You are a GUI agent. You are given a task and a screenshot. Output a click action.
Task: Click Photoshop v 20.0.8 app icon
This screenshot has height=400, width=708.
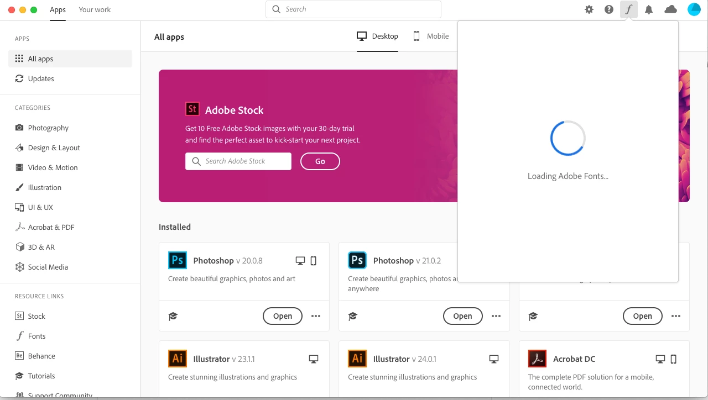178,260
